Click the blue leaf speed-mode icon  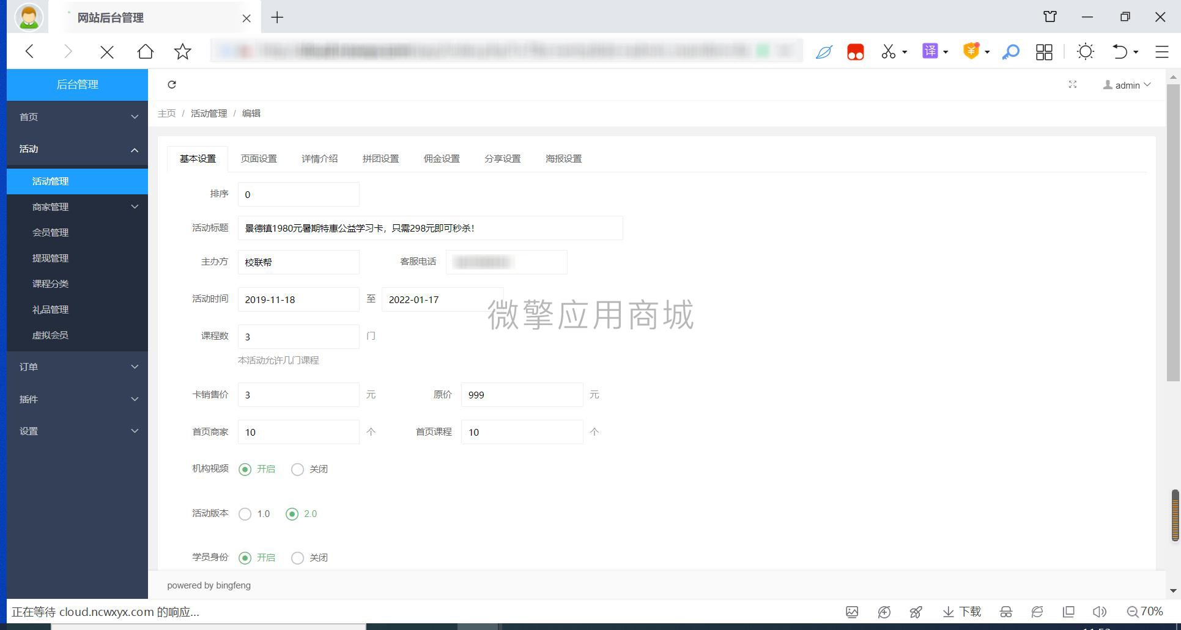824,52
